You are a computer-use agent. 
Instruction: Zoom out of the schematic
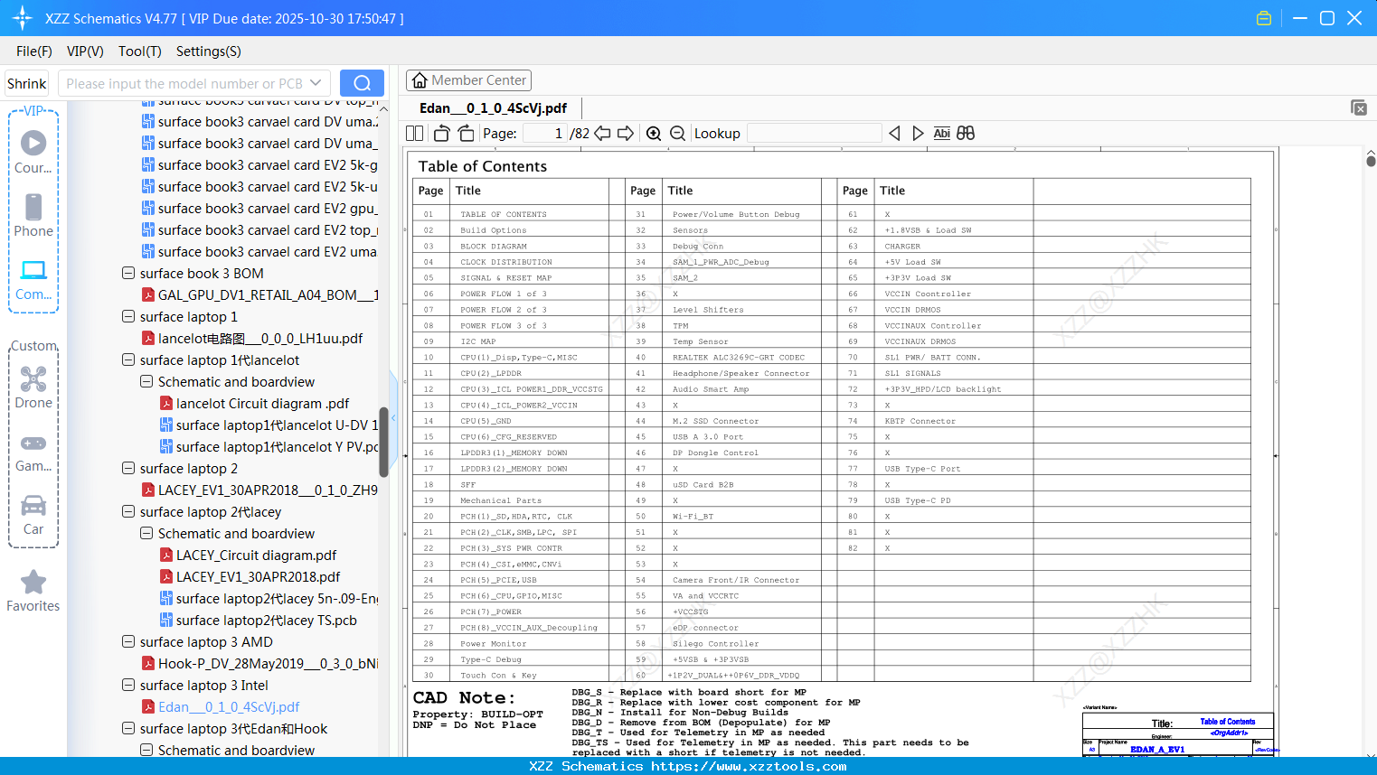(x=677, y=134)
